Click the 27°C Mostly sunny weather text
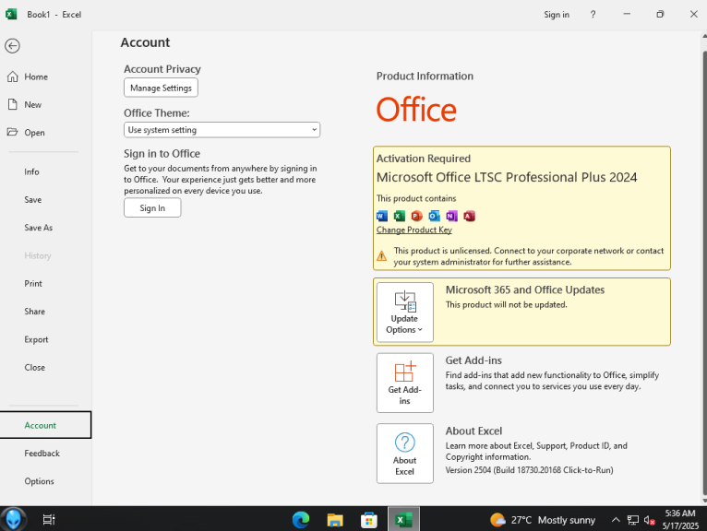The width and height of the screenshot is (707, 531). click(x=553, y=520)
